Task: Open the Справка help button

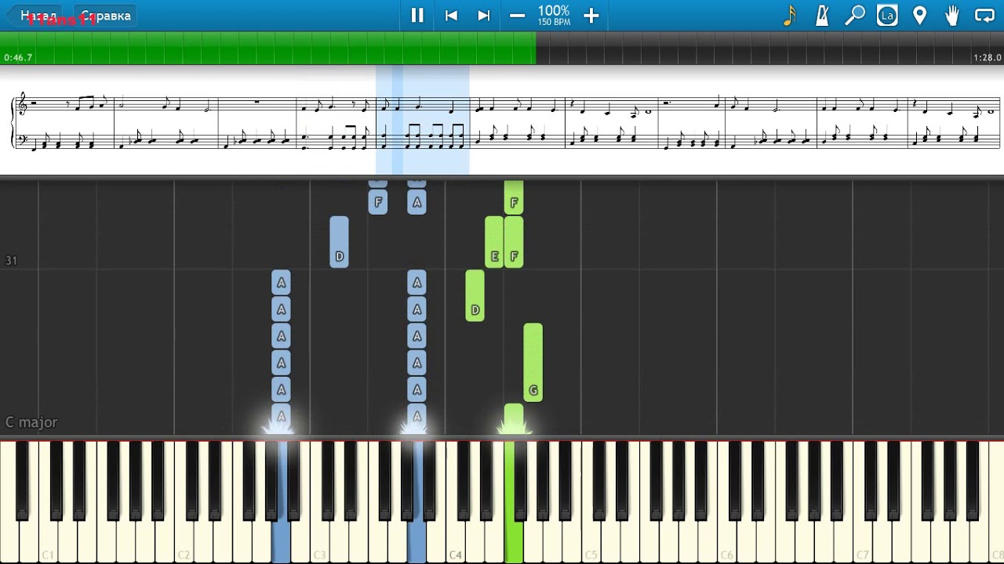Action: click(x=106, y=16)
